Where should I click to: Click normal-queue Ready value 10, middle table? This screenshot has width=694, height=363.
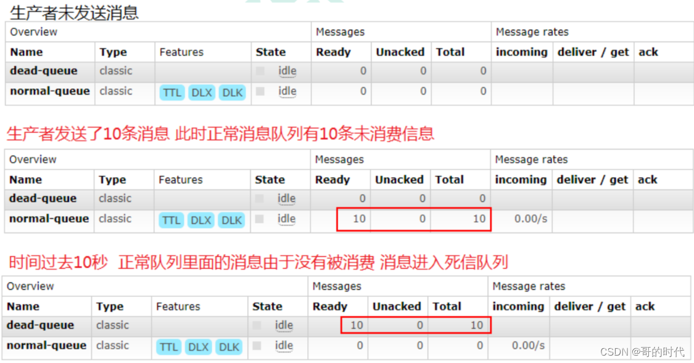pyautogui.click(x=359, y=218)
